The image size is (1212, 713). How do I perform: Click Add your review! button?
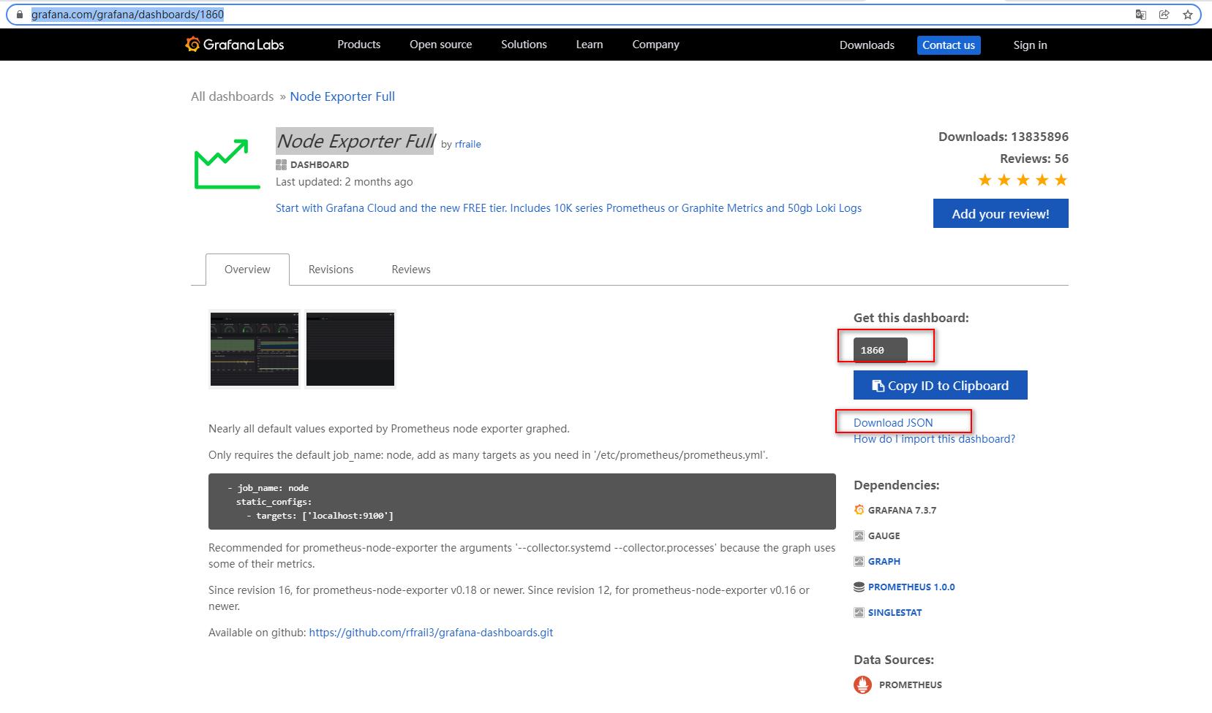(1001, 214)
